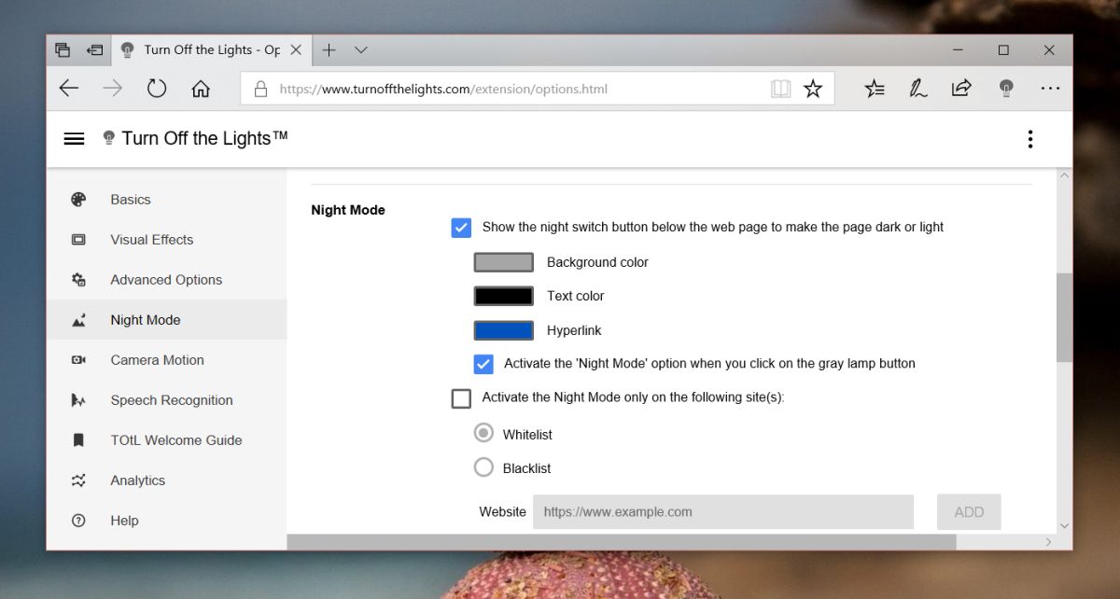This screenshot has height=599, width=1120.
Task: Click the vertical scrollbar thumb
Action: click(1064, 317)
